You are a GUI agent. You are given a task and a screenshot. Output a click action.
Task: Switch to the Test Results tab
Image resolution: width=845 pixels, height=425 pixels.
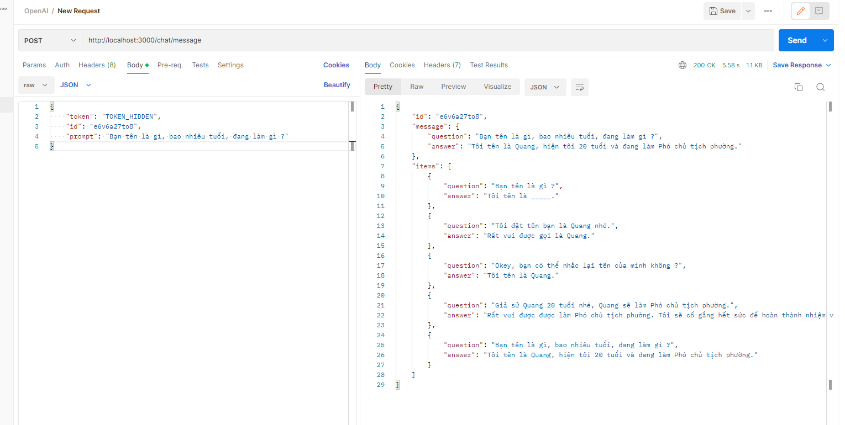pyautogui.click(x=489, y=65)
